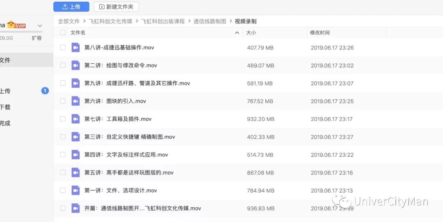Go to 通信线路制图 breadcrumb
The width and height of the screenshot is (443, 222).
click(x=210, y=21)
